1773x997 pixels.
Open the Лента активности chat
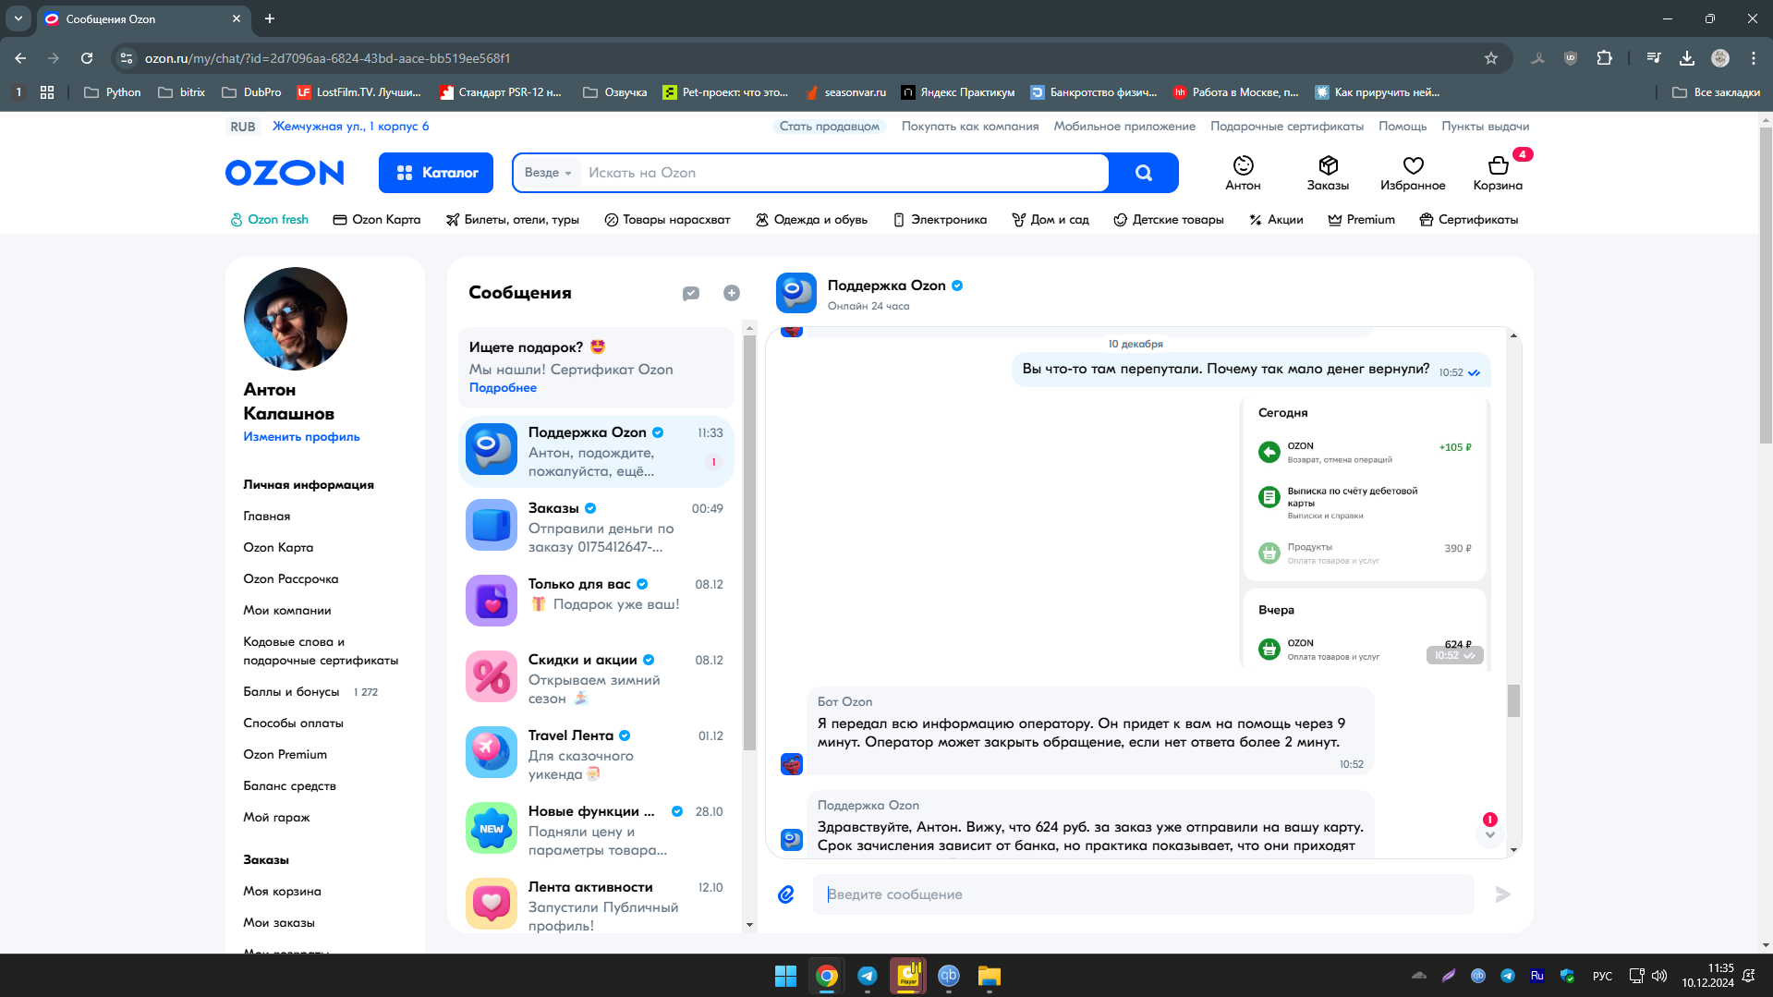[x=596, y=906]
